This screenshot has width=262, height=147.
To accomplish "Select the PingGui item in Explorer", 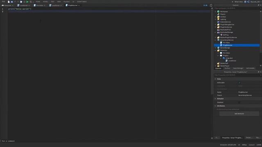I will tap(226, 56).
